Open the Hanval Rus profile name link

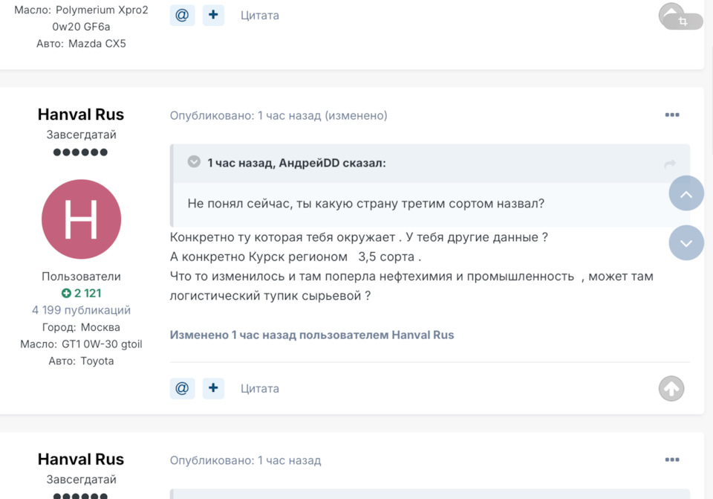pos(81,115)
